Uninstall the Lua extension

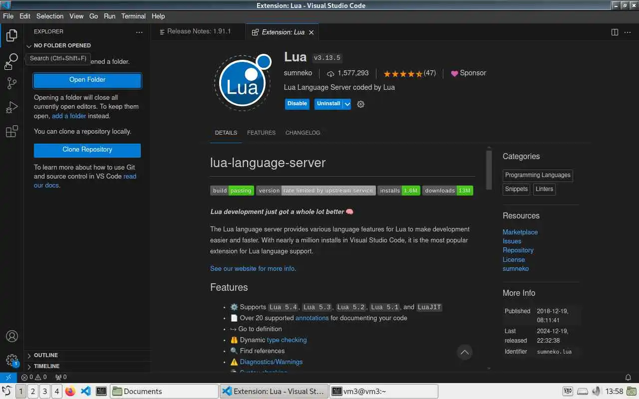point(328,104)
